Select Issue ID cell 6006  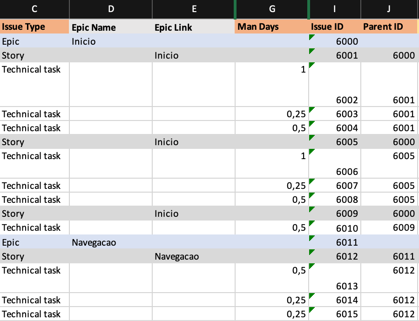(x=335, y=163)
